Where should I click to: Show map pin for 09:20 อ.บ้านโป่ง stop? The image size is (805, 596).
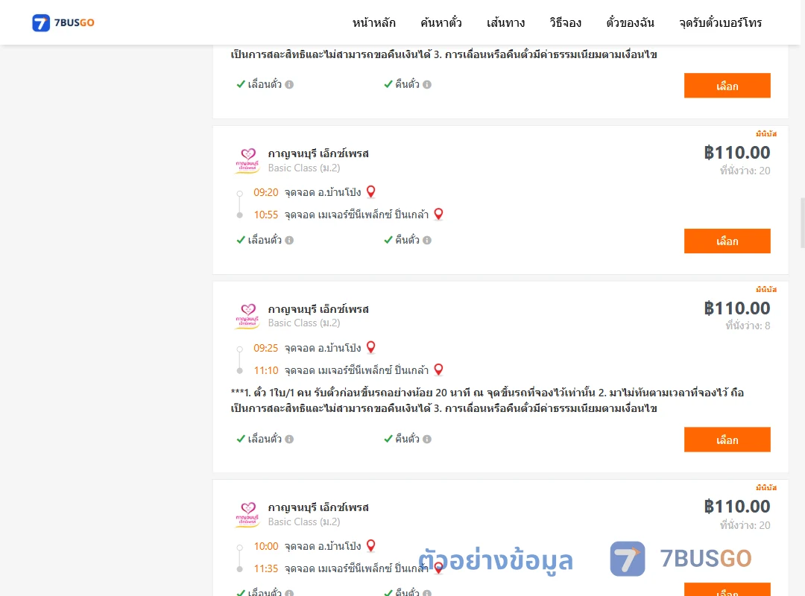[x=370, y=192]
